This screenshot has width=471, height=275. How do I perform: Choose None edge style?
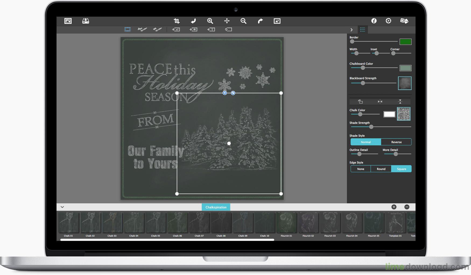[x=361, y=169]
